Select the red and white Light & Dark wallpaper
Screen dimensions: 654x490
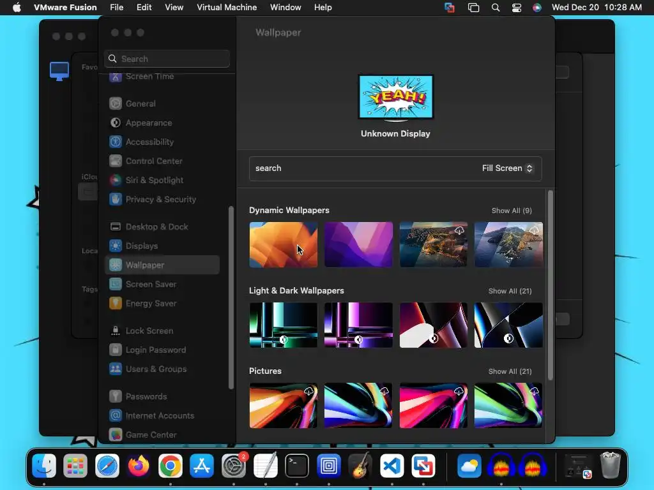(434, 325)
